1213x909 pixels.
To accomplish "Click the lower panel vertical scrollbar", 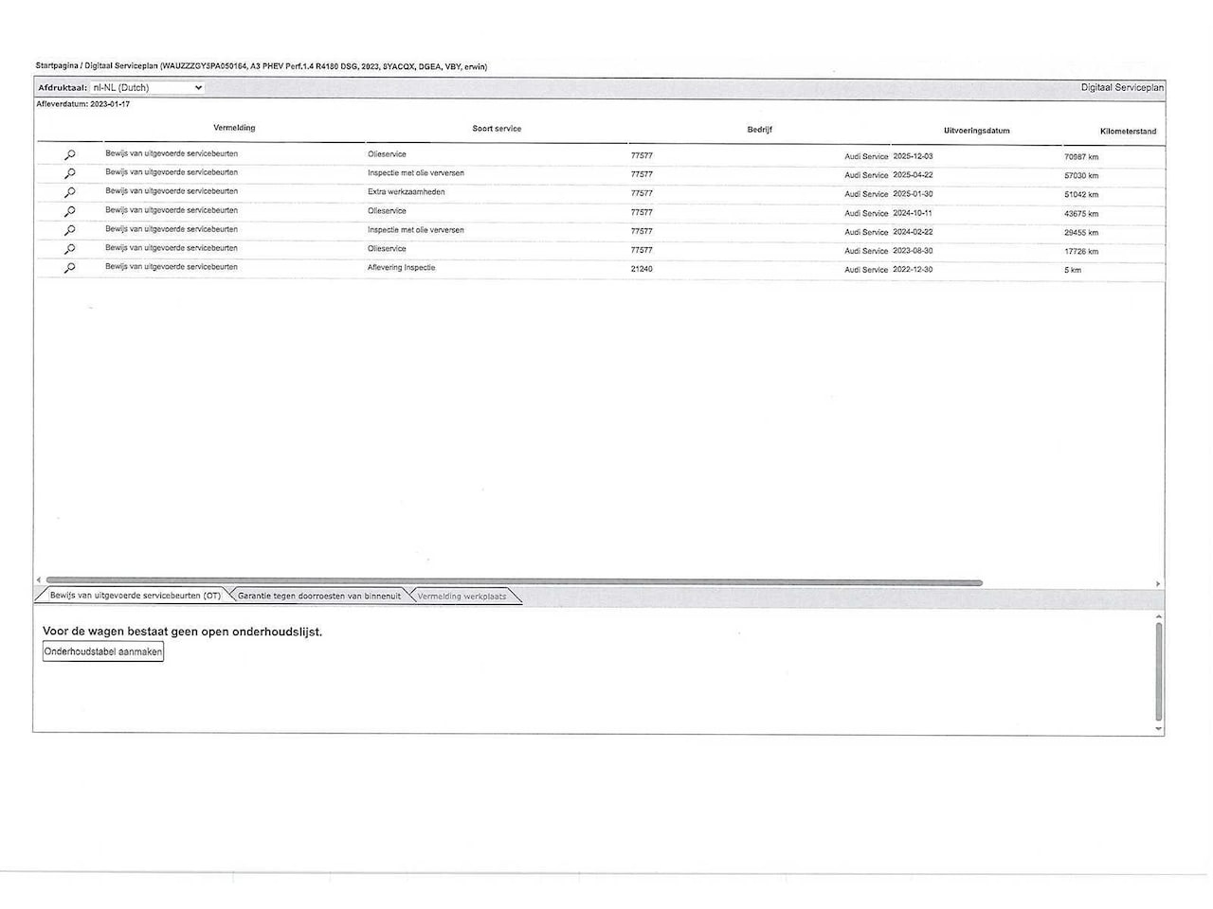I will click(x=1159, y=671).
